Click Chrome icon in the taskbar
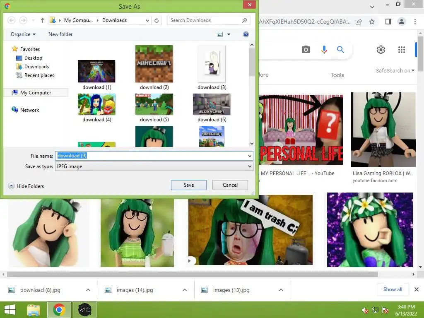424x318 pixels. (59, 310)
